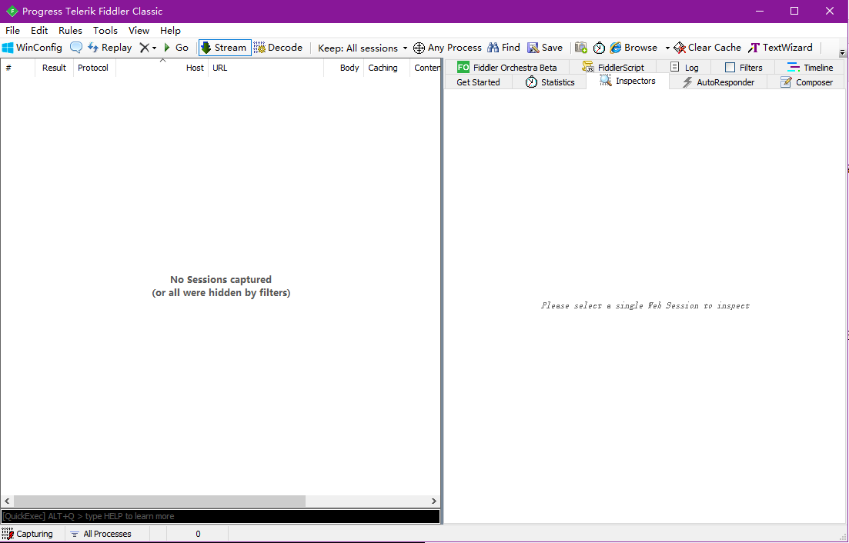Sort sessions by # column header
The height and width of the screenshot is (543, 849).
[18, 68]
